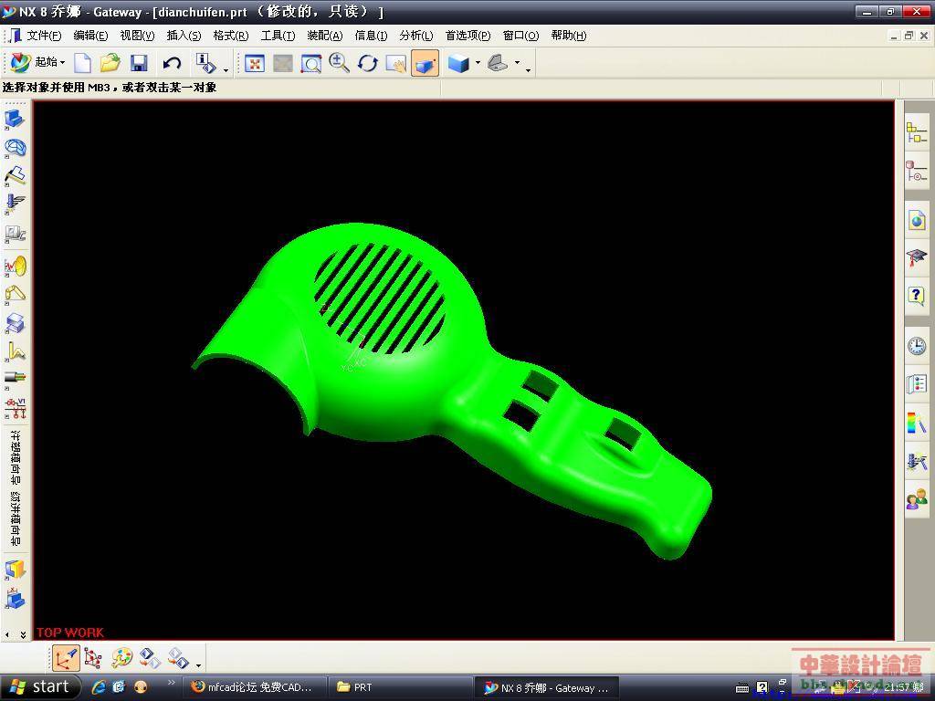Select the Fit view icon
This screenshot has width=935, height=701.
coord(255,63)
